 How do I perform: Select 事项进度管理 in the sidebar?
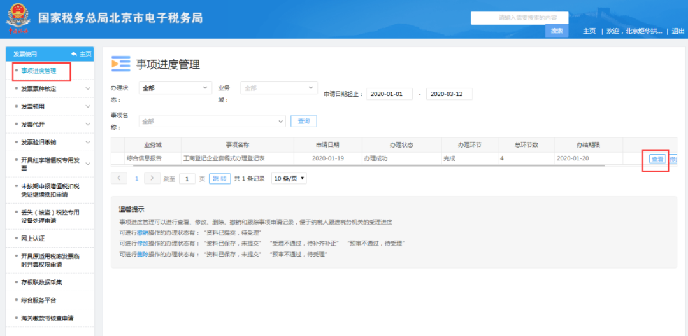[x=38, y=71]
